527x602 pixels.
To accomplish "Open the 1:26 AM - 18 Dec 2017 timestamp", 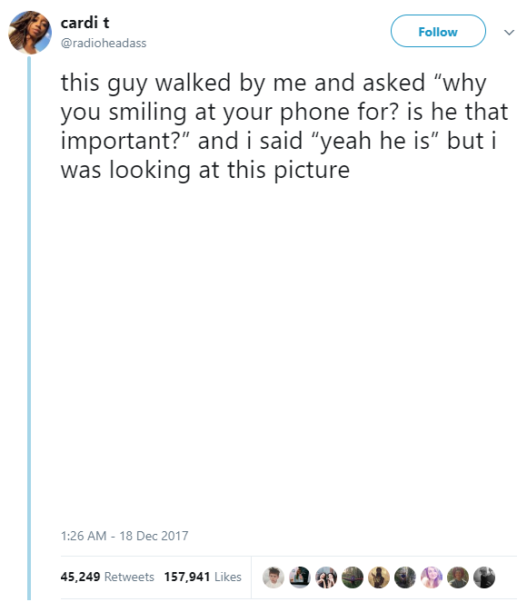I will pos(124,536).
